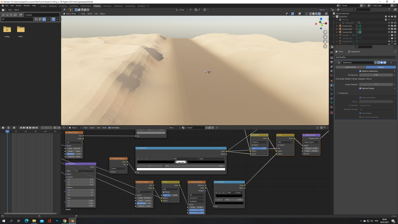Toggle Use Limit Surface checkbox
Image resolution: width=398 pixels, height=224 pixels.
click(x=360, y=98)
